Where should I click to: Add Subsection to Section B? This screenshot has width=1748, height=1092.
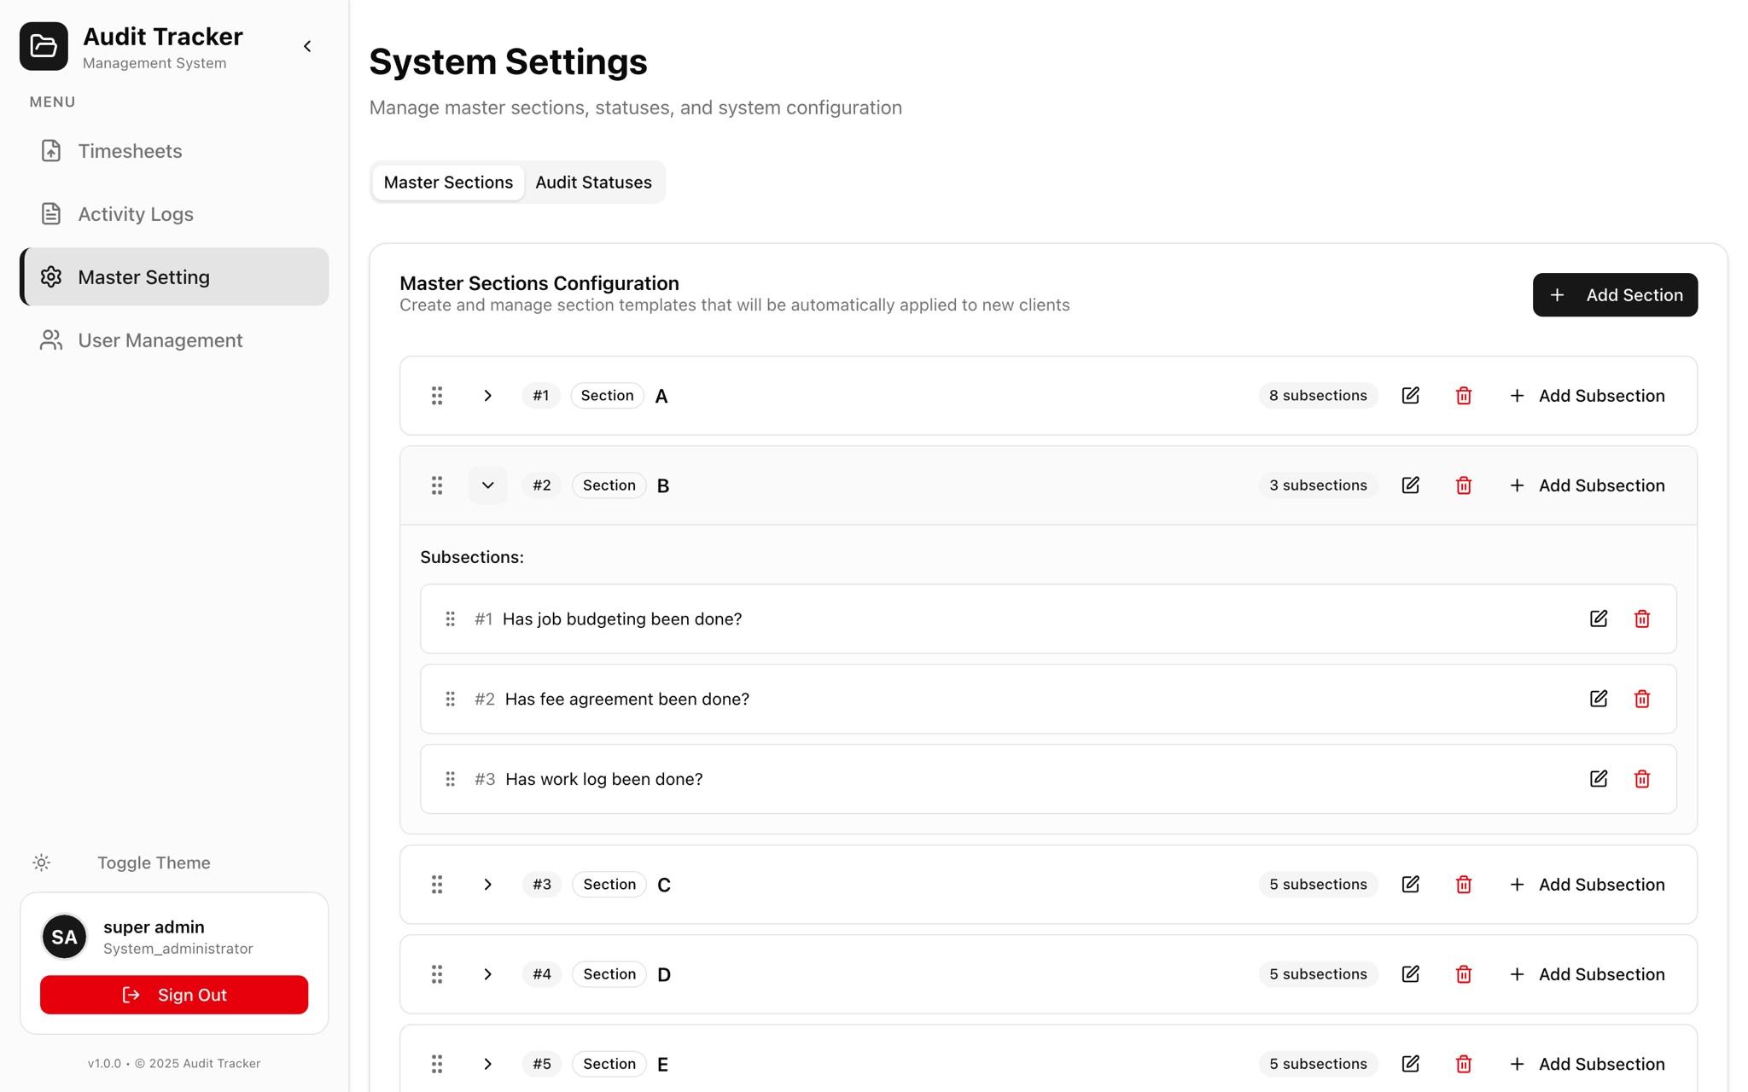1587,485
